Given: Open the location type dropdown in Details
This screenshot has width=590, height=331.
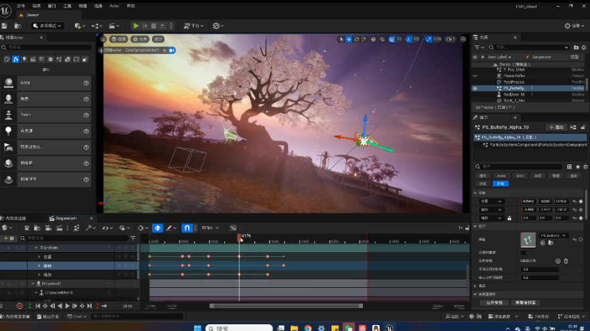Looking at the screenshot, I should coord(491,201).
